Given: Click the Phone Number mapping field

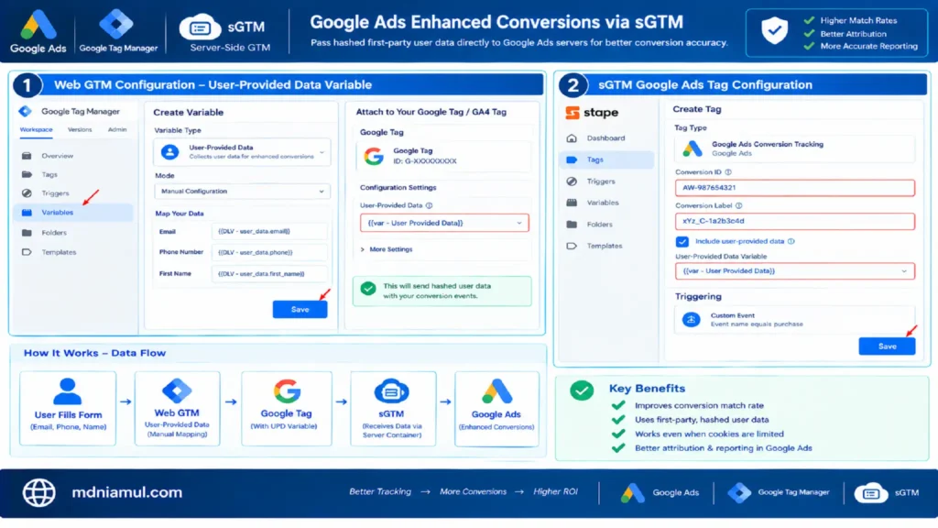Looking at the screenshot, I should click(x=269, y=253).
